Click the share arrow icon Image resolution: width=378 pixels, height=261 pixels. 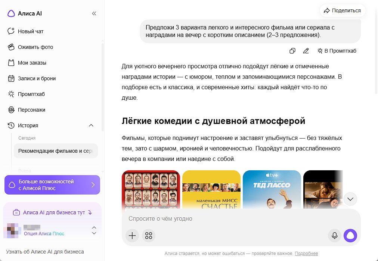click(327, 10)
